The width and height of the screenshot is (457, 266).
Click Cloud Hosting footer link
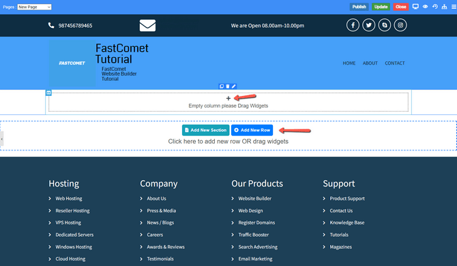click(x=70, y=259)
